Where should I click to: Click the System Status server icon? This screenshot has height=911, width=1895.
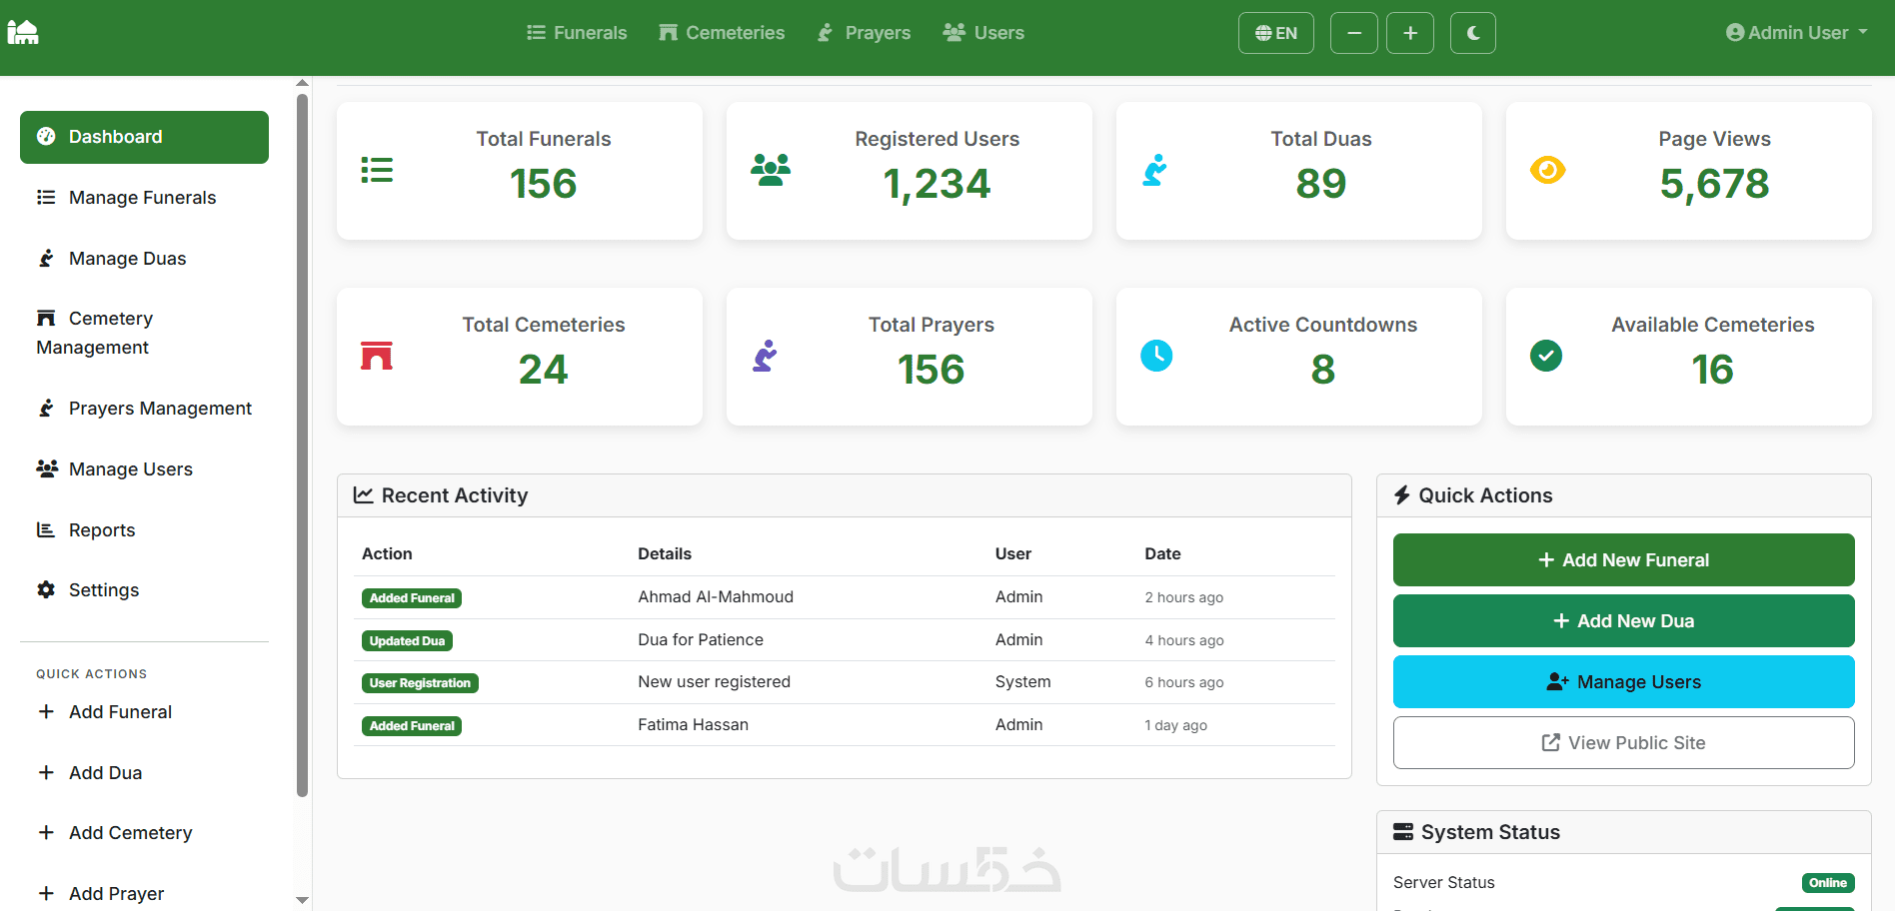(x=1403, y=832)
